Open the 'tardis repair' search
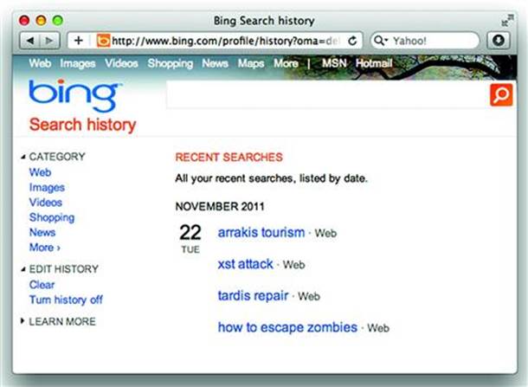This screenshot has height=387, width=528. click(x=253, y=296)
